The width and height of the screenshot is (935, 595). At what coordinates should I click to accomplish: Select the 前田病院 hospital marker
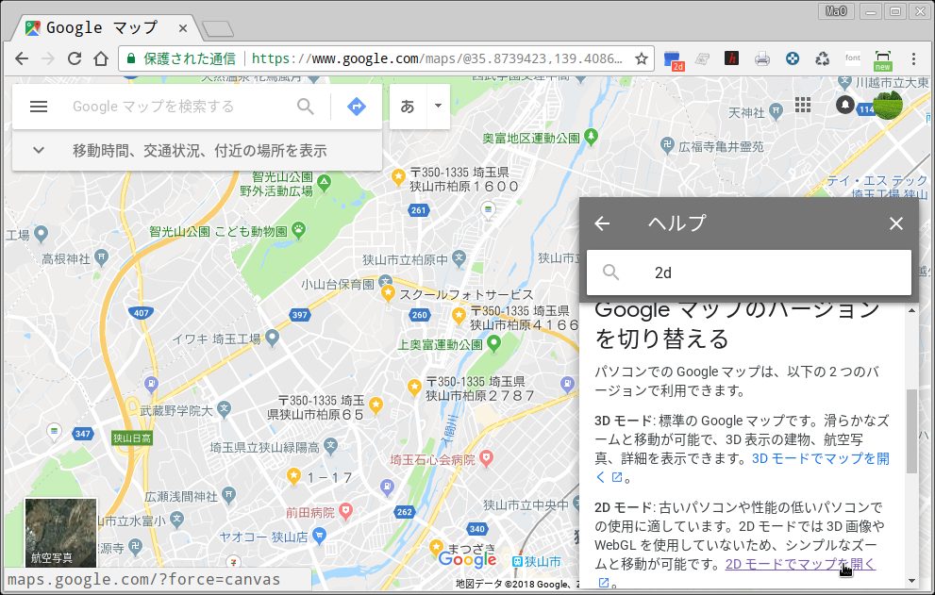(x=345, y=511)
